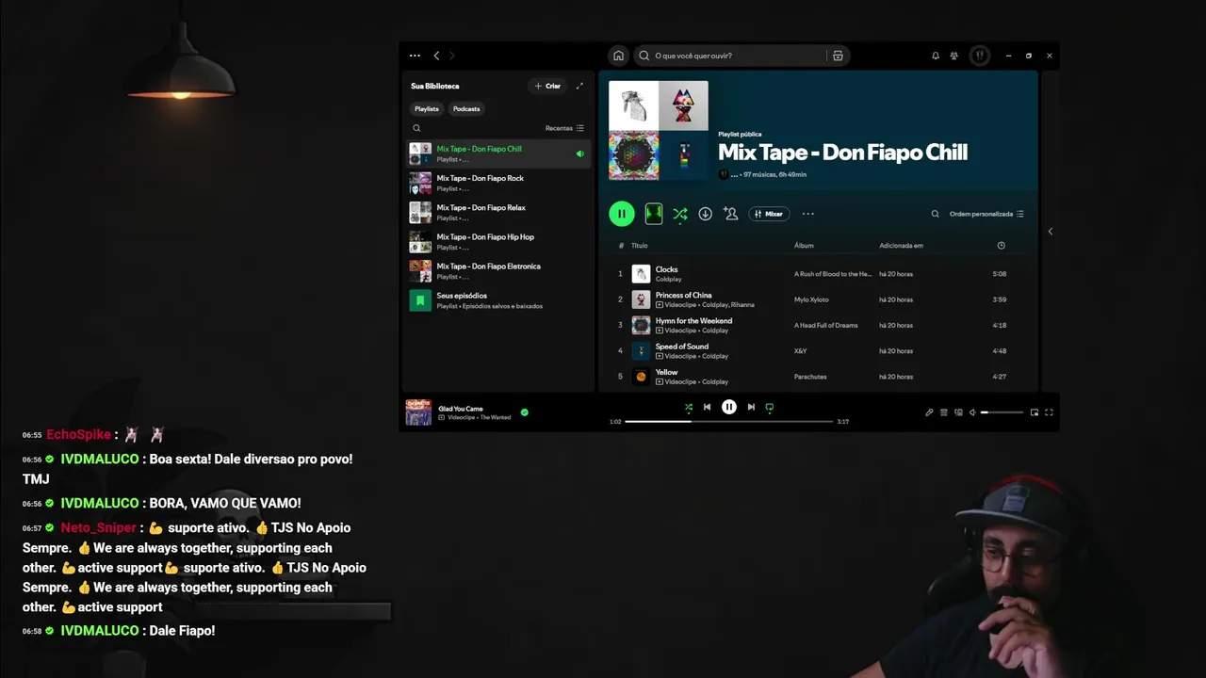Image resolution: width=1206 pixels, height=678 pixels.
Task: Click the Mix Tape - Don Fiapo Chill title
Action: [x=843, y=153]
